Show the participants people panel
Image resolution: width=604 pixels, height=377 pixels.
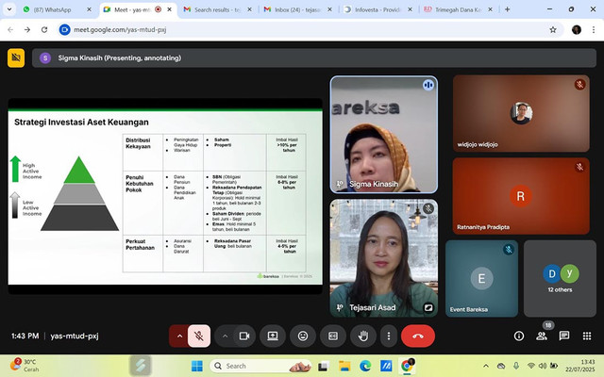tap(542, 336)
